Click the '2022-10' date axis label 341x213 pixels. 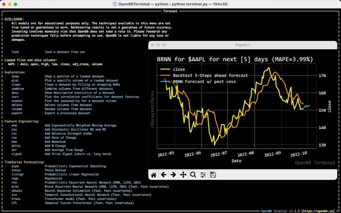tap(299, 154)
